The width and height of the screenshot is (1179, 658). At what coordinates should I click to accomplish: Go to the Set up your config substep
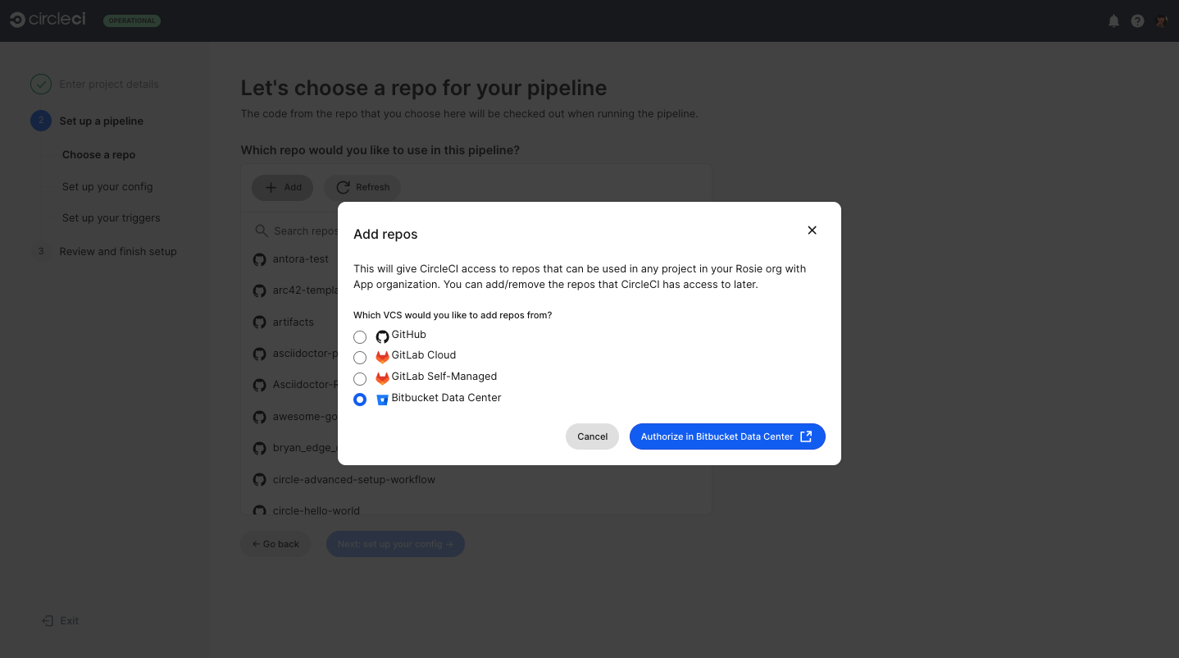tap(107, 187)
